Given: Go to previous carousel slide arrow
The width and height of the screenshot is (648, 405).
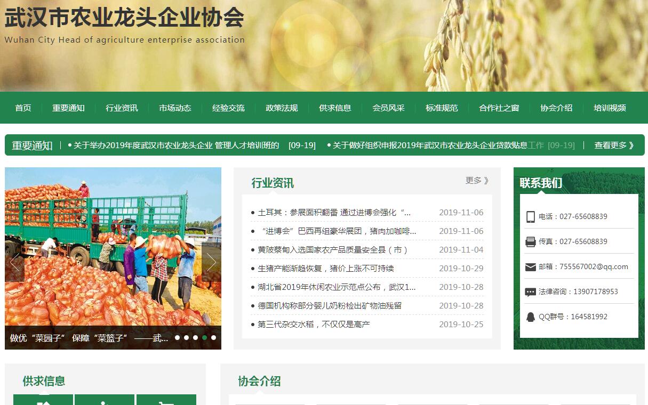Looking at the screenshot, I should (x=15, y=262).
